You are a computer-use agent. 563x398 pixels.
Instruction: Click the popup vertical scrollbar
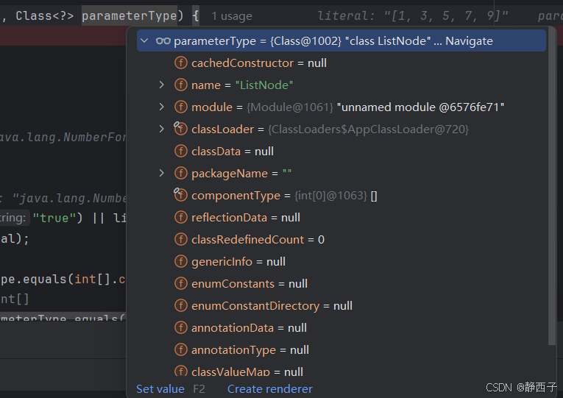tap(552, 187)
